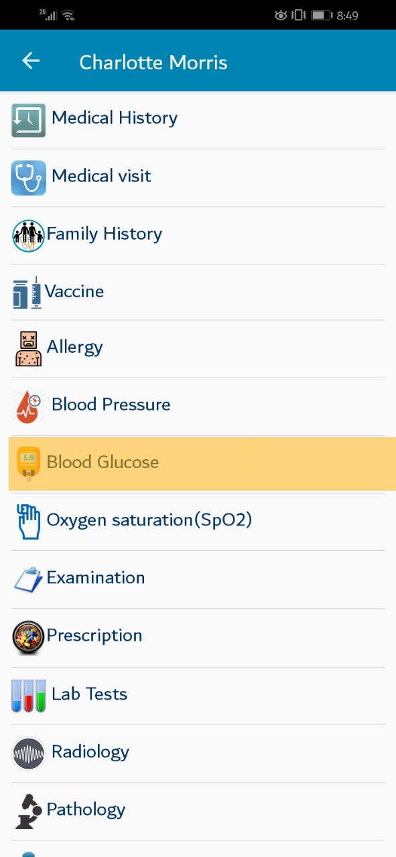Open the Prescription pills icon

(28, 637)
